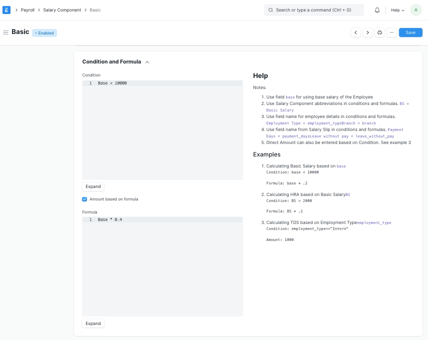Navigate to Salary Component breadcrumb
The image size is (428, 340).
[x=62, y=10]
